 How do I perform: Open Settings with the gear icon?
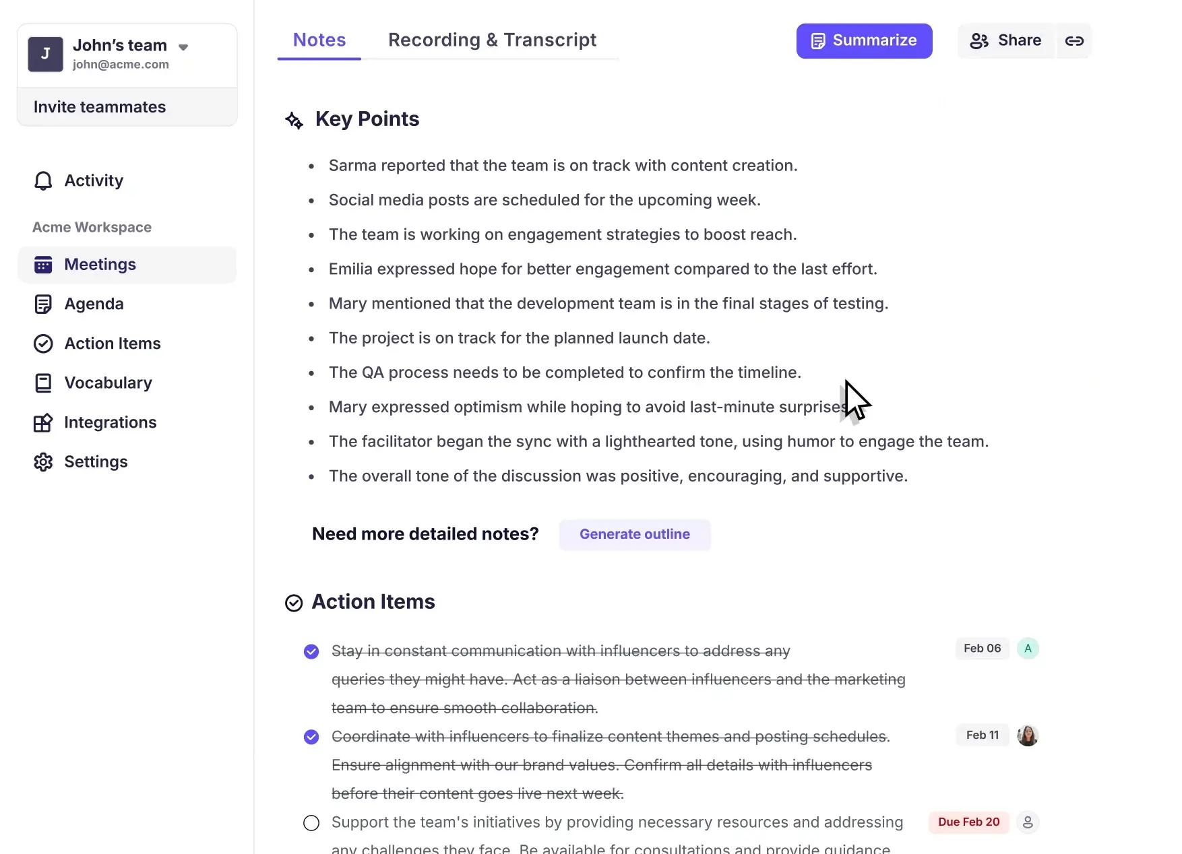click(x=43, y=461)
